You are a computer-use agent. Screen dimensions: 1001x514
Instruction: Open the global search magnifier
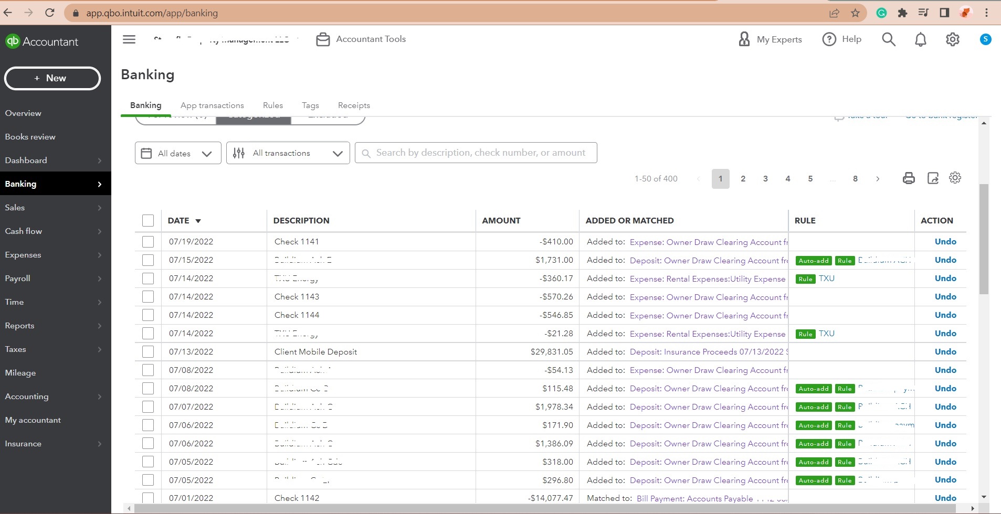(889, 39)
